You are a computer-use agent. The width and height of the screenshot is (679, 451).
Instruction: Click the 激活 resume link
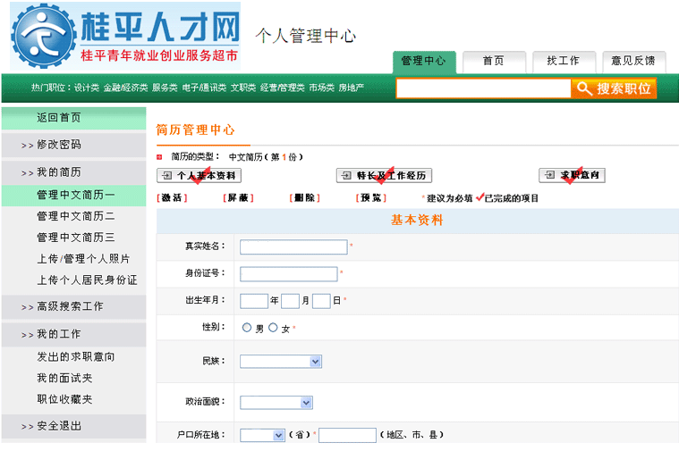click(172, 198)
